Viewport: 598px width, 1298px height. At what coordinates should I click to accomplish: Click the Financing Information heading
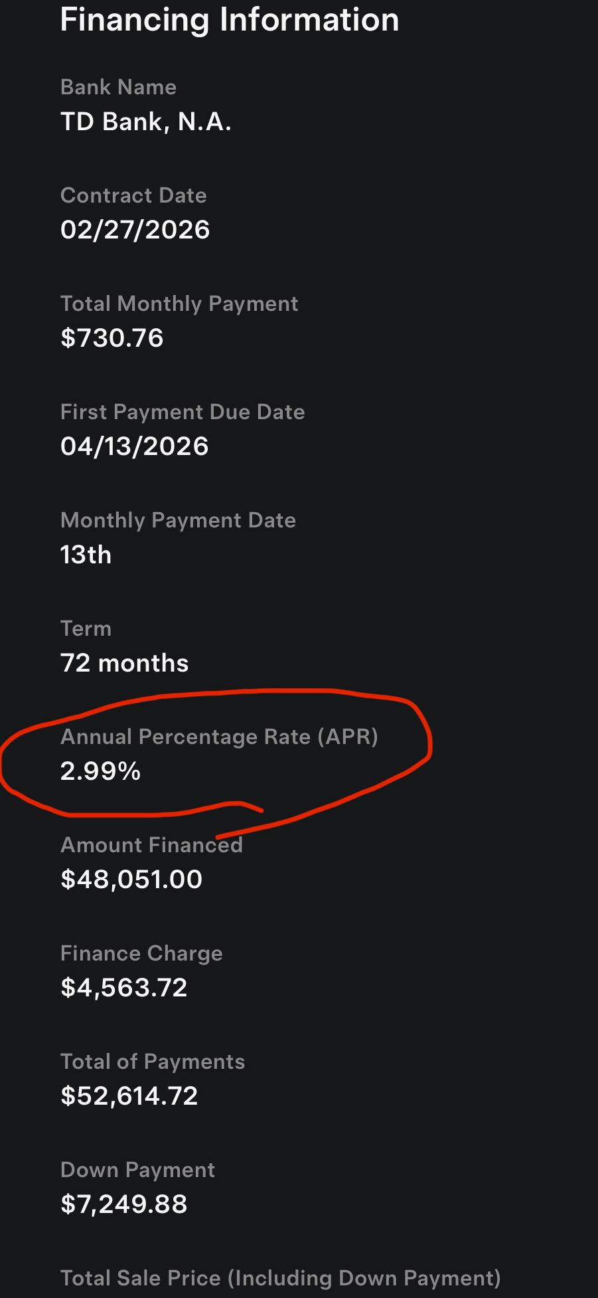pos(230,20)
